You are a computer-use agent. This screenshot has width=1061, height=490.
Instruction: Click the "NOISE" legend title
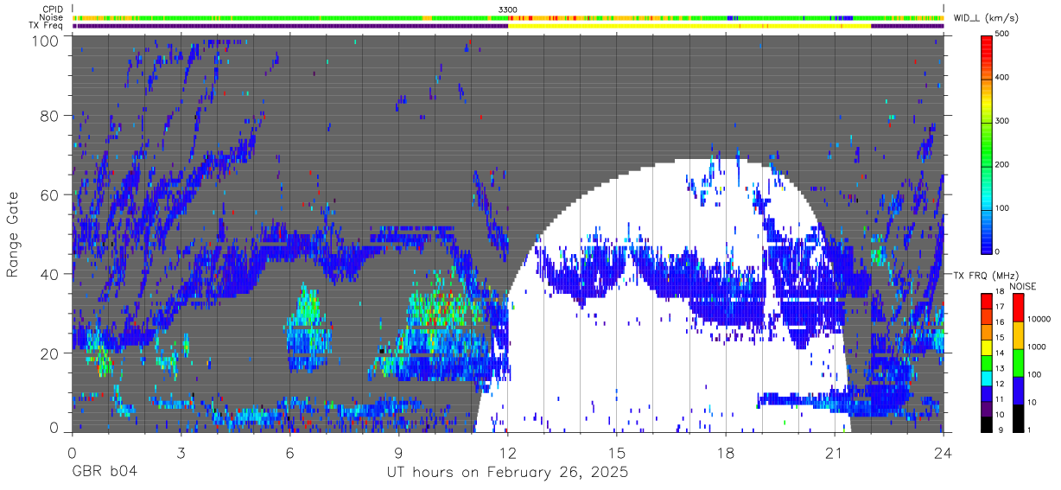(x=1023, y=286)
